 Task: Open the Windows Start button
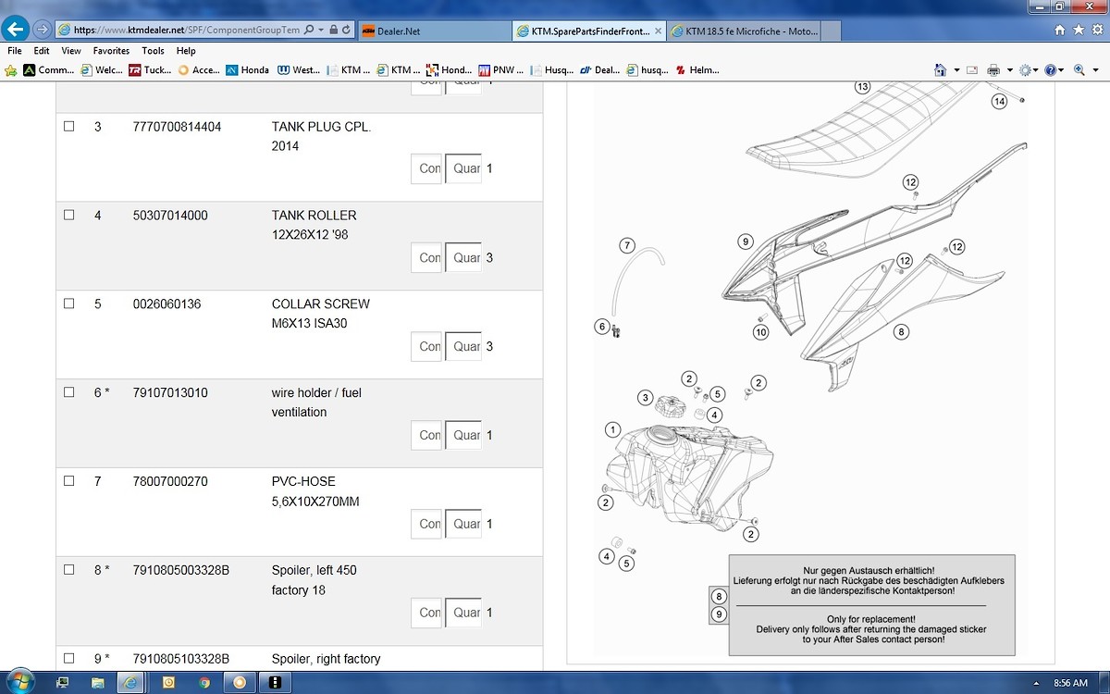click(x=19, y=682)
